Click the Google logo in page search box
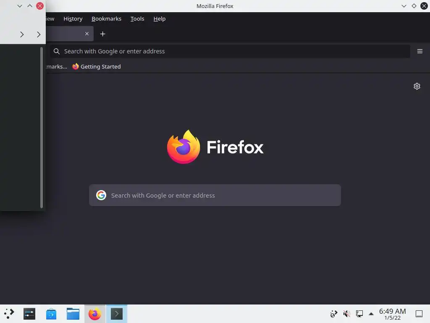This screenshot has width=430, height=323. (101, 195)
